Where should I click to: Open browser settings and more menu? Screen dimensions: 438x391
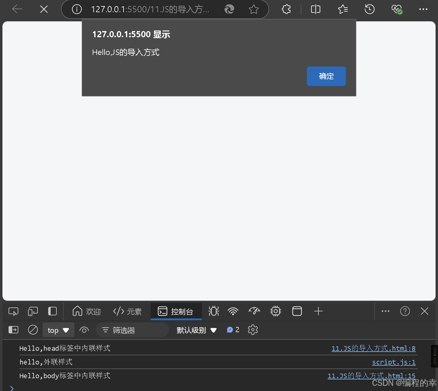[x=423, y=9]
